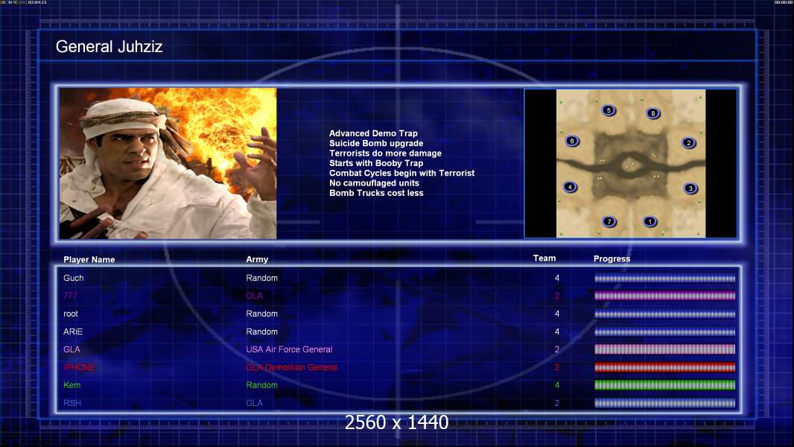Image resolution: width=794 pixels, height=447 pixels.
Task: Click team number 2 in IPHONE row
Action: (557, 367)
